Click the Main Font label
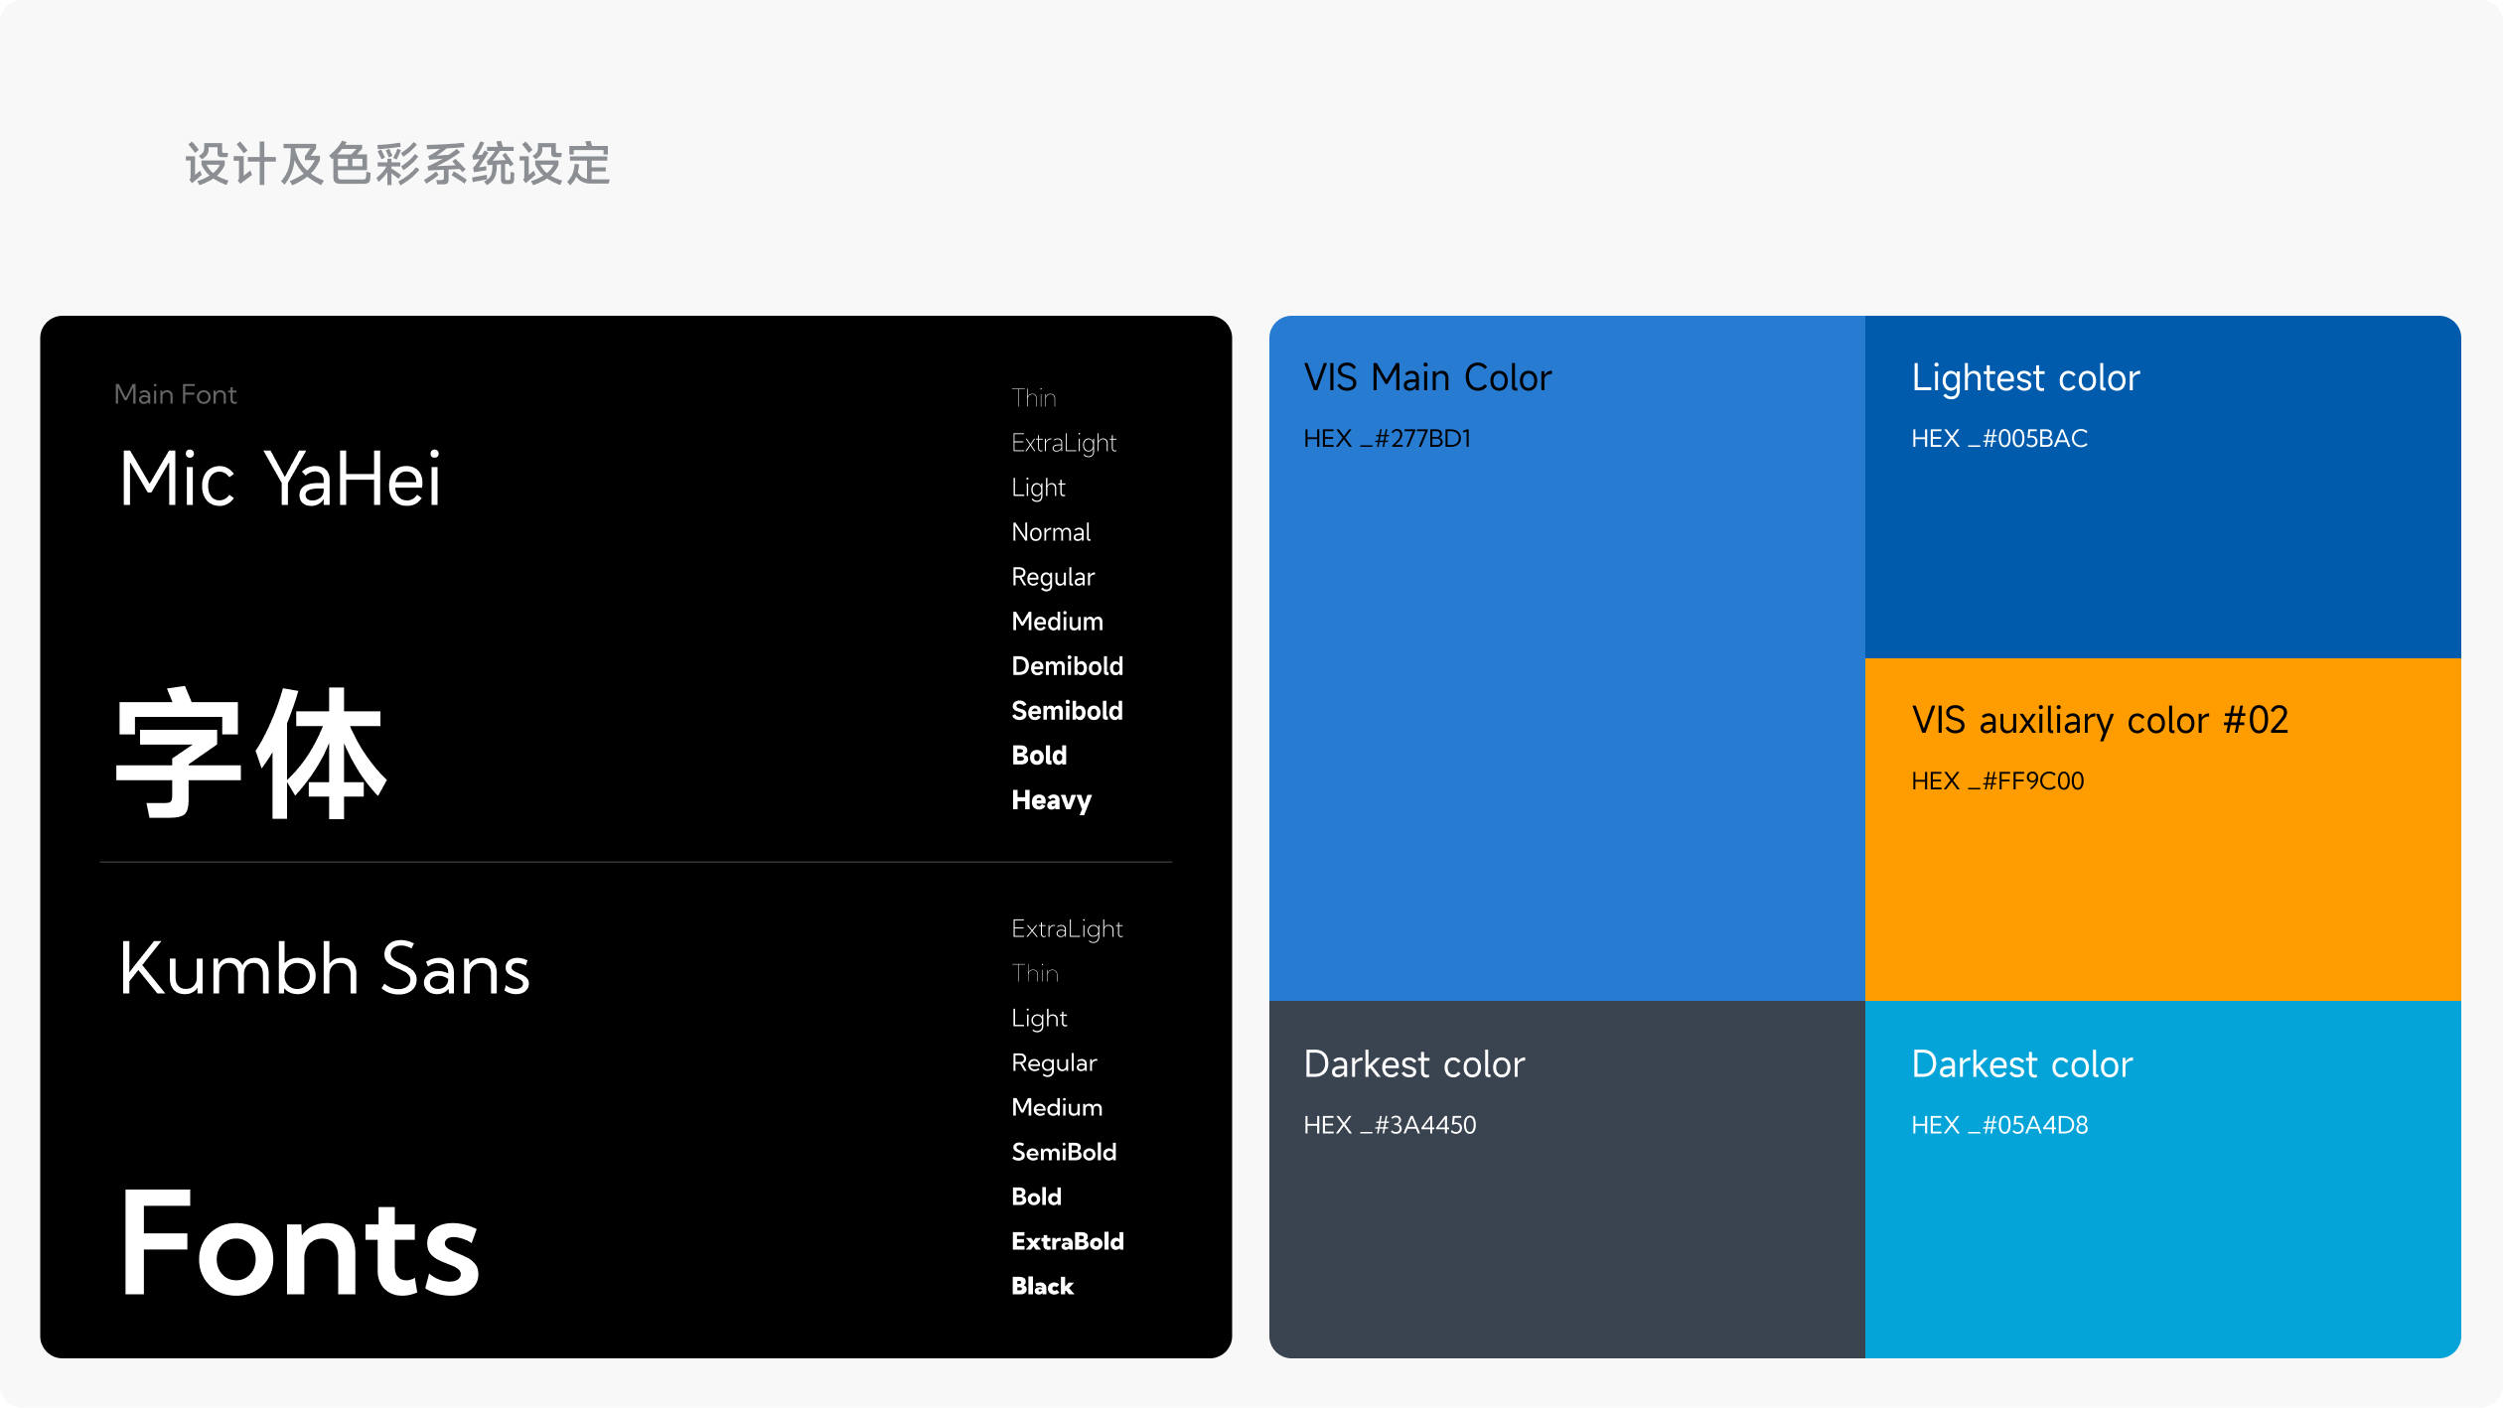 tap(175, 395)
